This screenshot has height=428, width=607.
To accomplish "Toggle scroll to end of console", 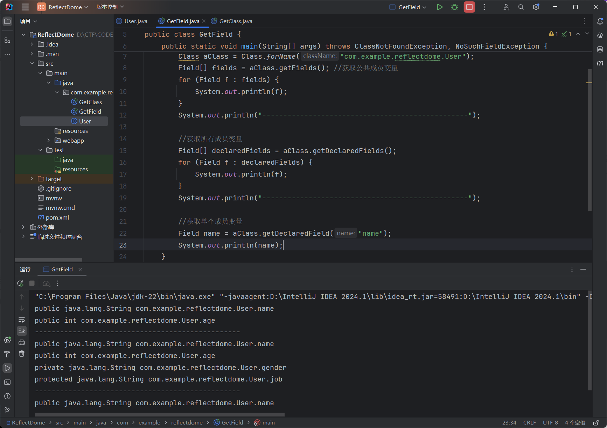I will pyautogui.click(x=22, y=330).
